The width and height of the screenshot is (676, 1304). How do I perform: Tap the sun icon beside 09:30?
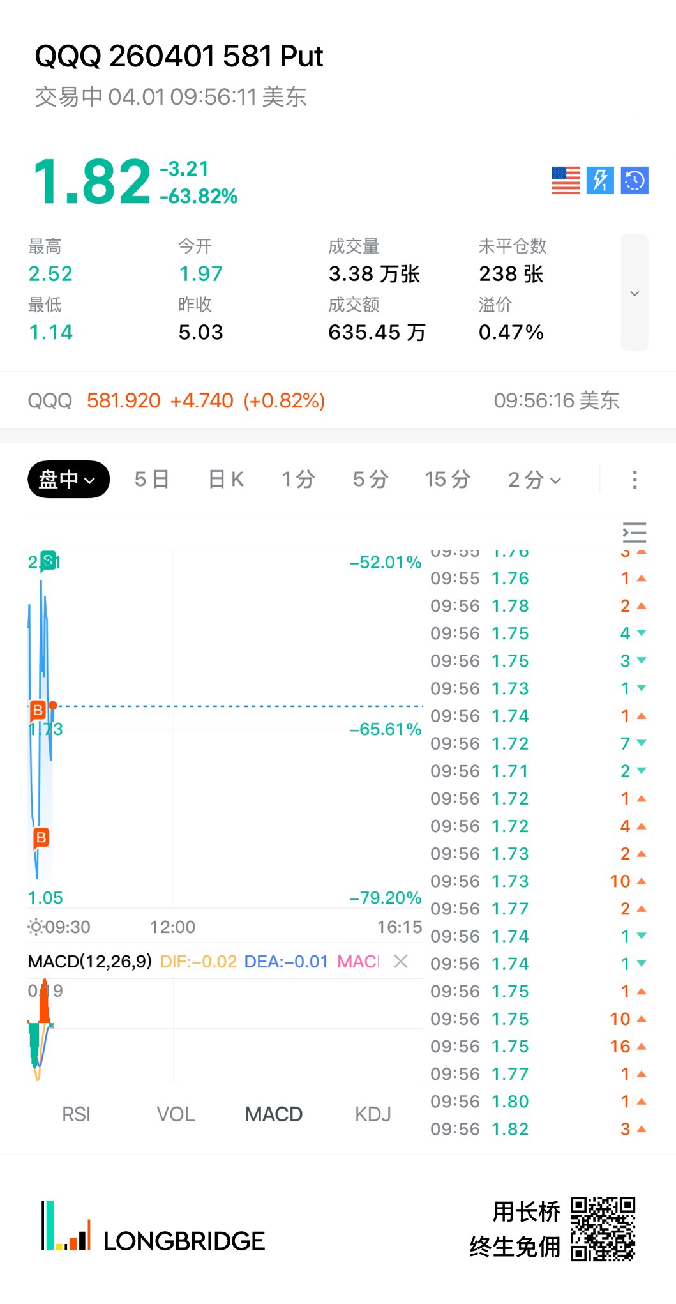(x=36, y=927)
